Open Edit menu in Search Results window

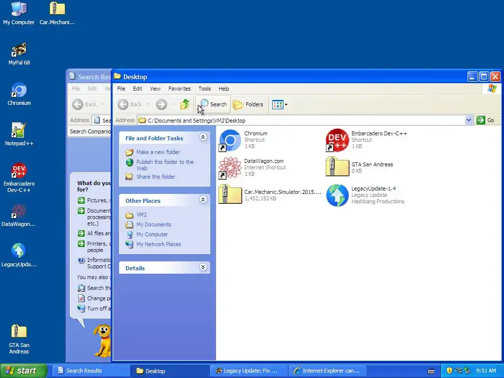click(92, 89)
